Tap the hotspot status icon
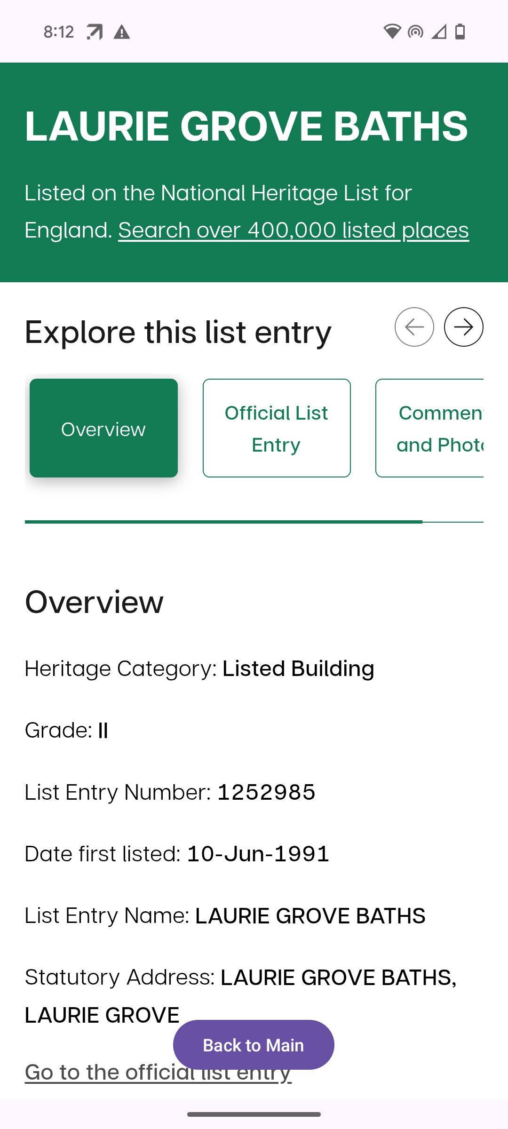The width and height of the screenshot is (508, 1129). [x=415, y=32]
